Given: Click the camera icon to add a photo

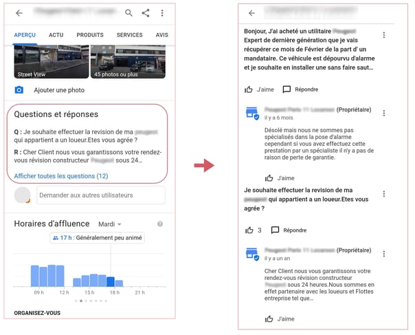Looking at the screenshot, I should coord(19,90).
